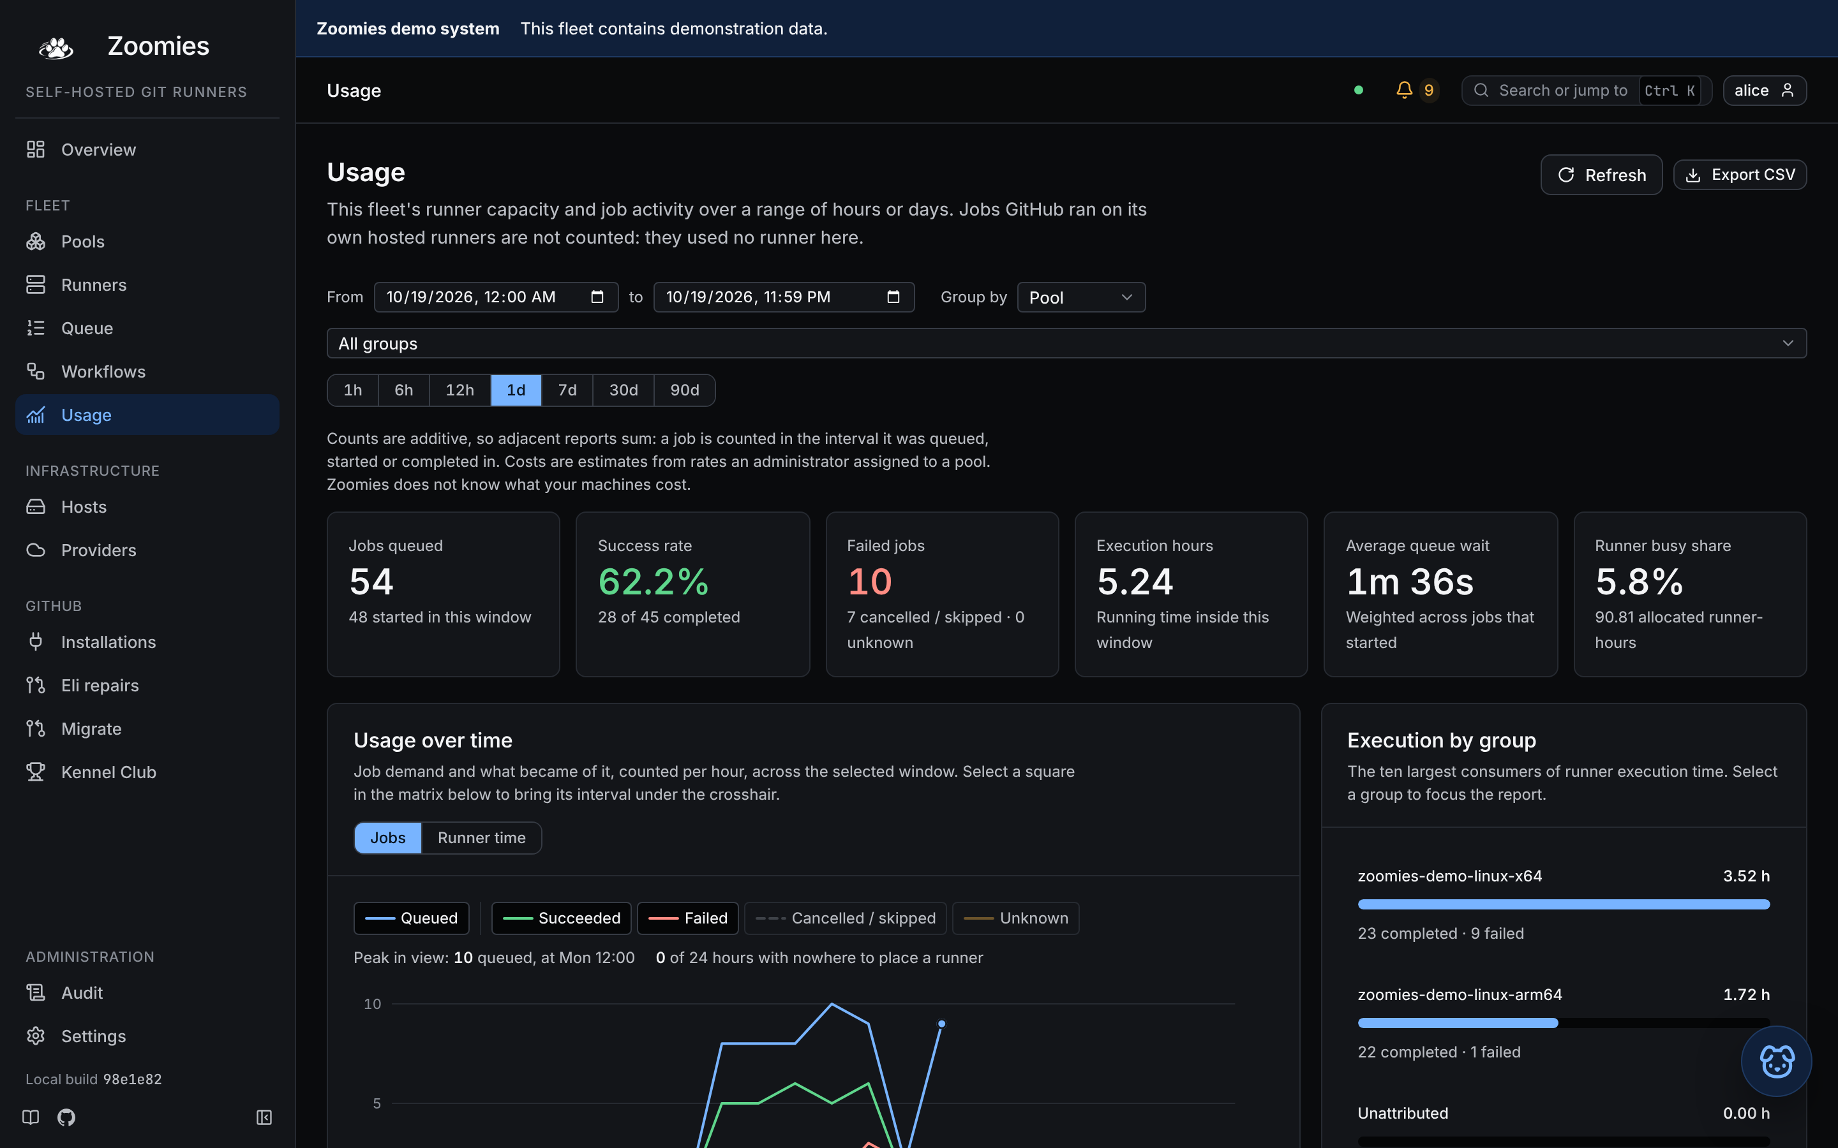Navigate to Queue in sidebar

[x=147, y=328]
